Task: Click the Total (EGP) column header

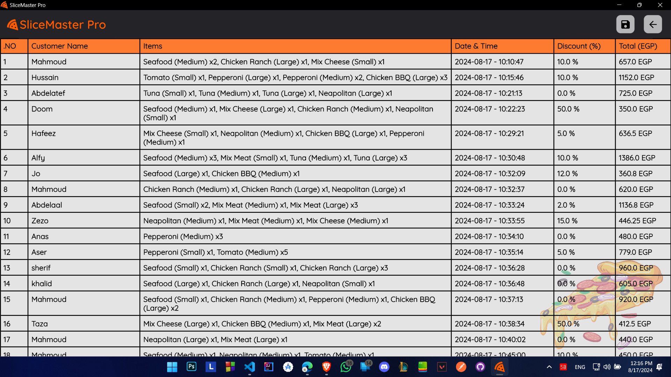Action: click(x=643, y=46)
